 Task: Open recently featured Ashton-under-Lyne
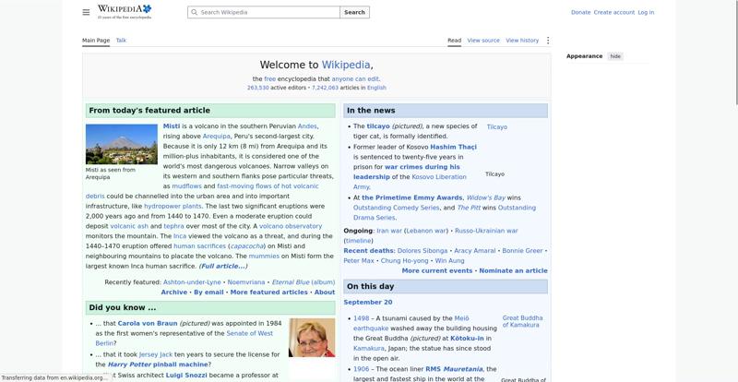pyautogui.click(x=192, y=282)
